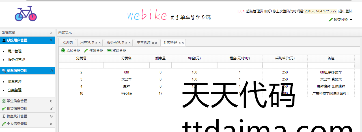Click the pencil icon beside 改变风格
The width and height of the screenshot is (362, 132).
[330, 20]
